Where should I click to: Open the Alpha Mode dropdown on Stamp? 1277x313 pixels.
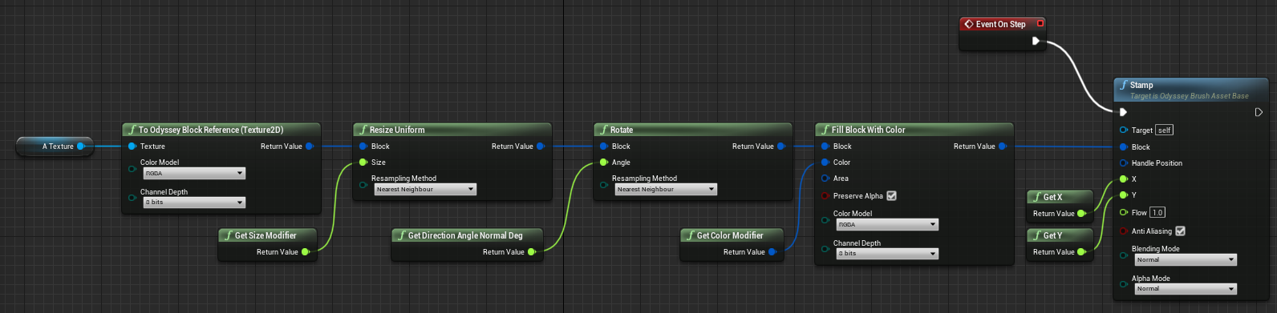(1186, 289)
